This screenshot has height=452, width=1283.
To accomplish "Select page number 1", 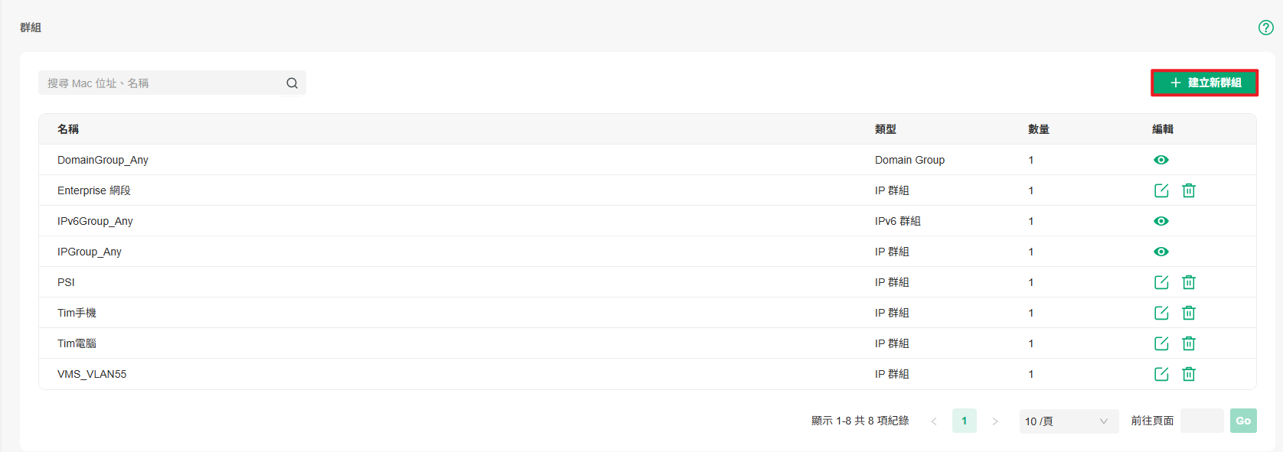I will point(965,421).
